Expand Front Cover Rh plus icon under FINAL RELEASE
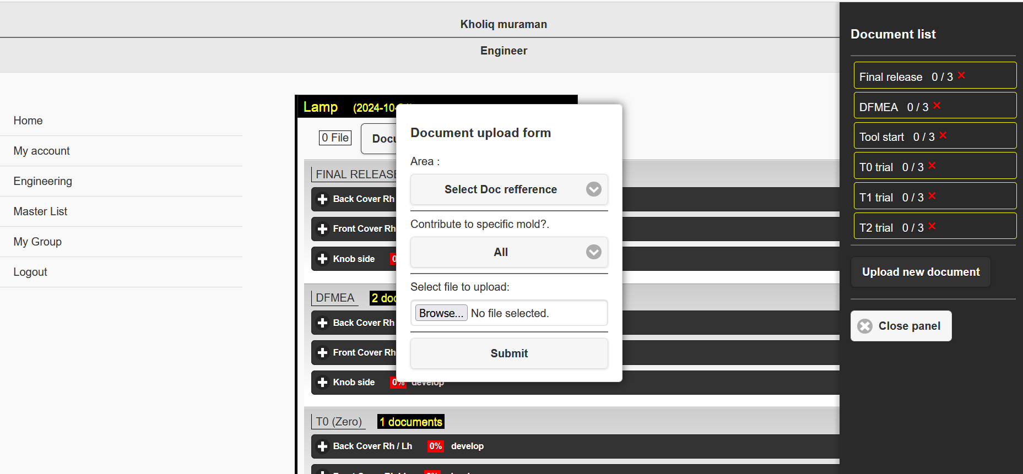The height and width of the screenshot is (474, 1023). 323,229
